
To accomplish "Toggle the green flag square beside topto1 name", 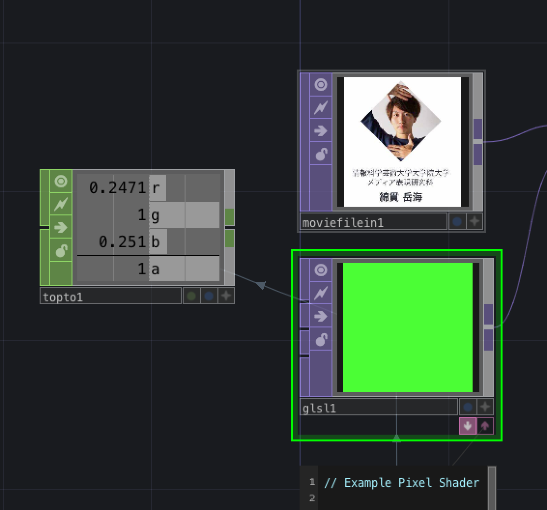I will (x=190, y=296).
